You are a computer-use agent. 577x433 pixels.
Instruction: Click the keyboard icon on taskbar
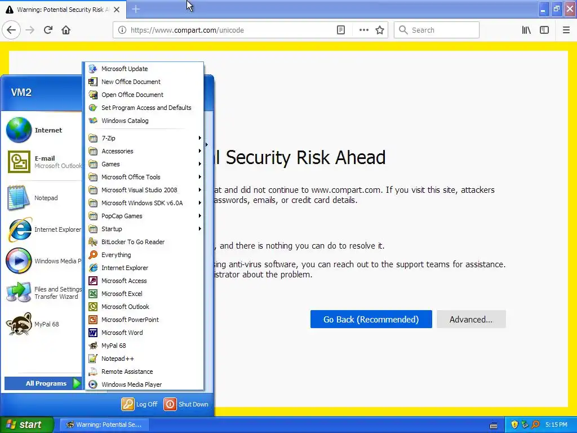point(494,425)
